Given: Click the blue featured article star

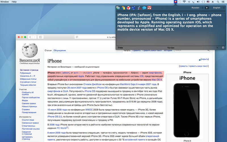Looking at the screenshot, I should [x=200, y=60].
